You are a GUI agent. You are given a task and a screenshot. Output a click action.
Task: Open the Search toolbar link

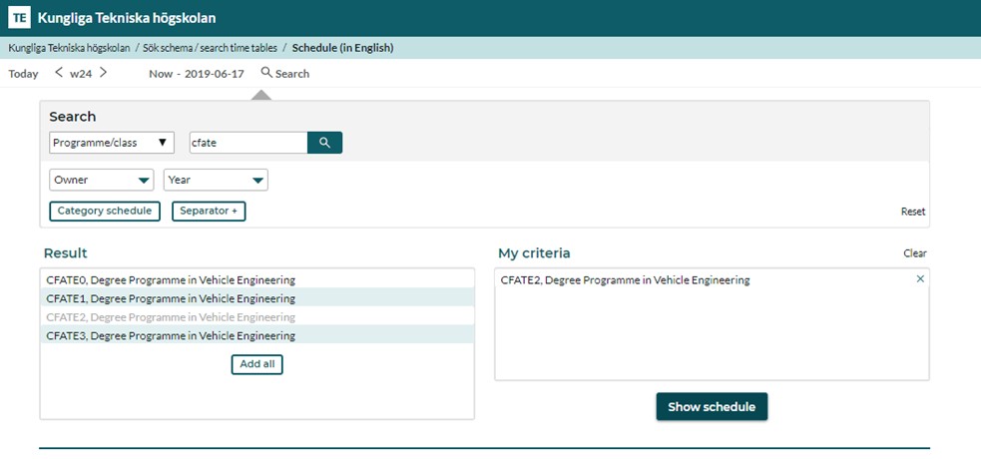pos(285,73)
